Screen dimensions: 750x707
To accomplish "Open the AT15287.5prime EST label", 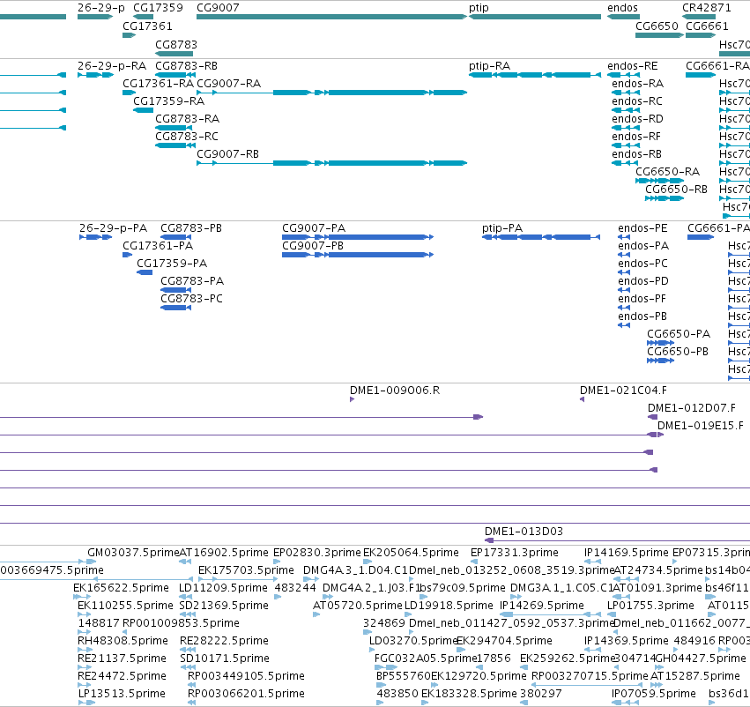I will [x=695, y=676].
